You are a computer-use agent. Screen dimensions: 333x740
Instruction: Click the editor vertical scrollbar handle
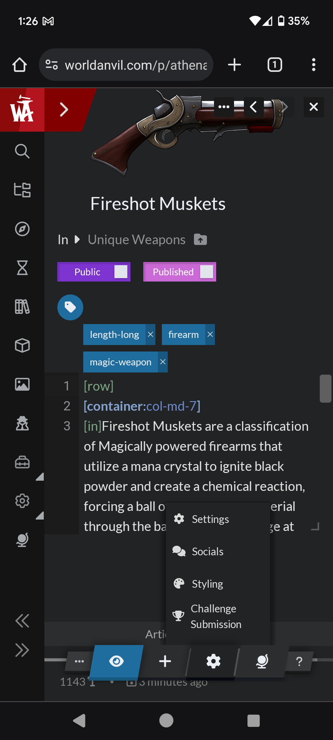(x=325, y=388)
